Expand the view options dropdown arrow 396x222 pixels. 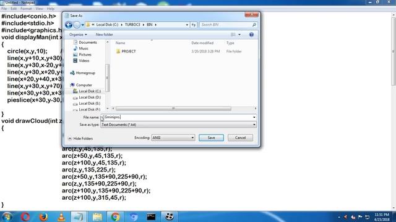[239, 35]
